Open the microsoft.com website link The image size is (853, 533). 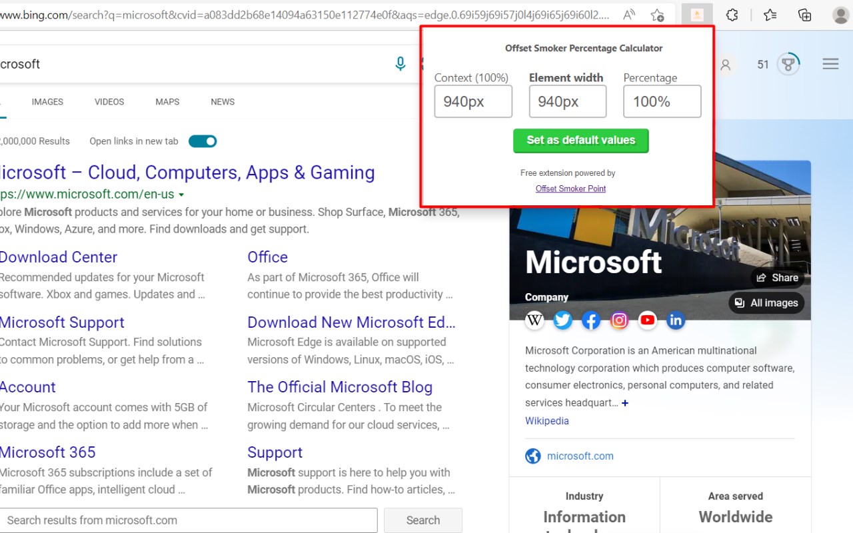[580, 456]
